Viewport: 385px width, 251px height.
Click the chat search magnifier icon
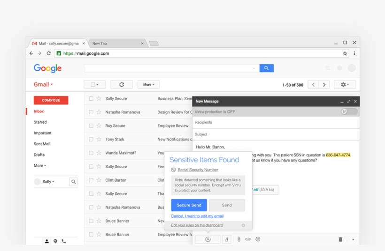tap(73, 182)
